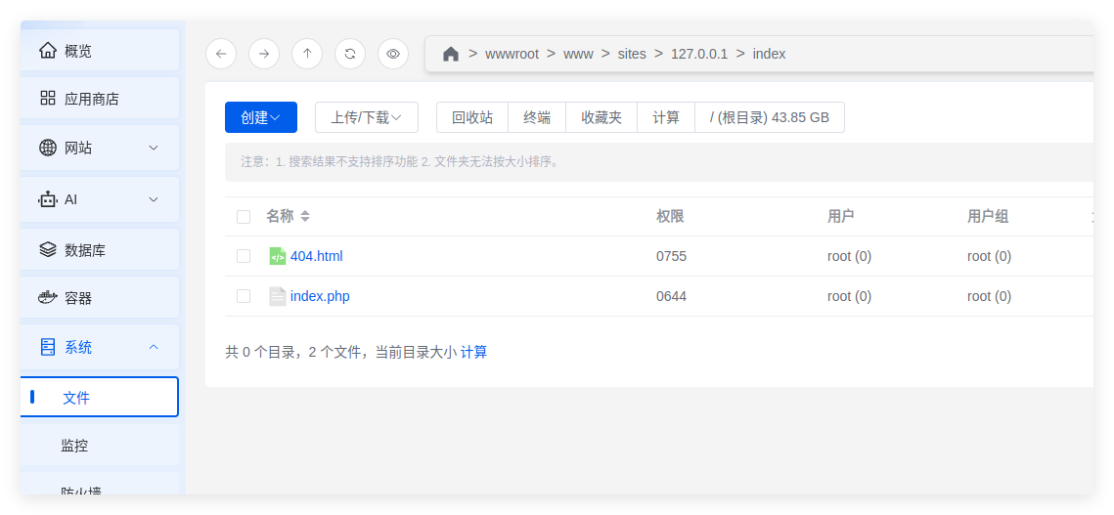
Task: Select all files with header checkbox
Action: pos(244,217)
